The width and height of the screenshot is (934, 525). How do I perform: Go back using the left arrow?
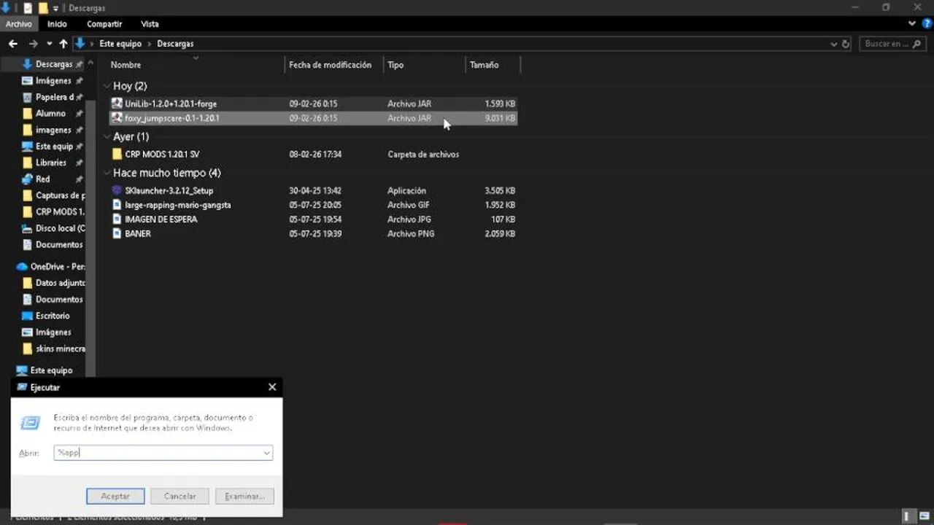(x=12, y=44)
